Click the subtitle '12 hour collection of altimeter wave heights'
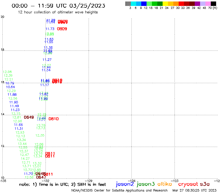This screenshot has width=220, height=193. point(58,12)
